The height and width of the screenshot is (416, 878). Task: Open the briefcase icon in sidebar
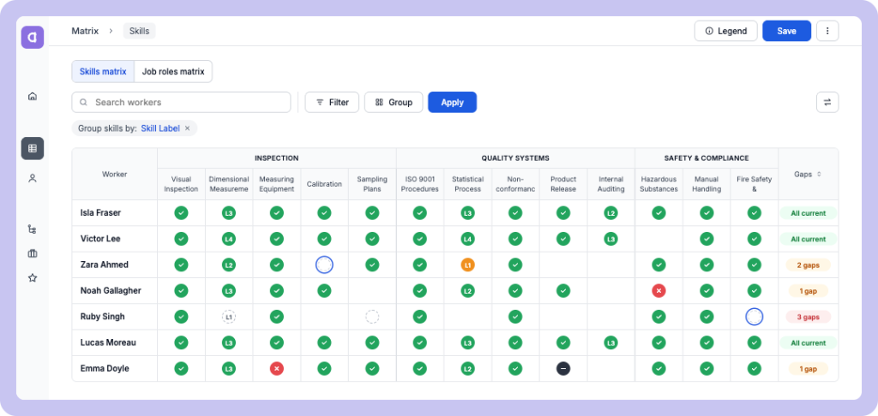(33, 253)
